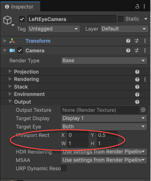Screen dimensions: 151x181
Task: Open the Render Type dropdown
Action: coord(104,60)
